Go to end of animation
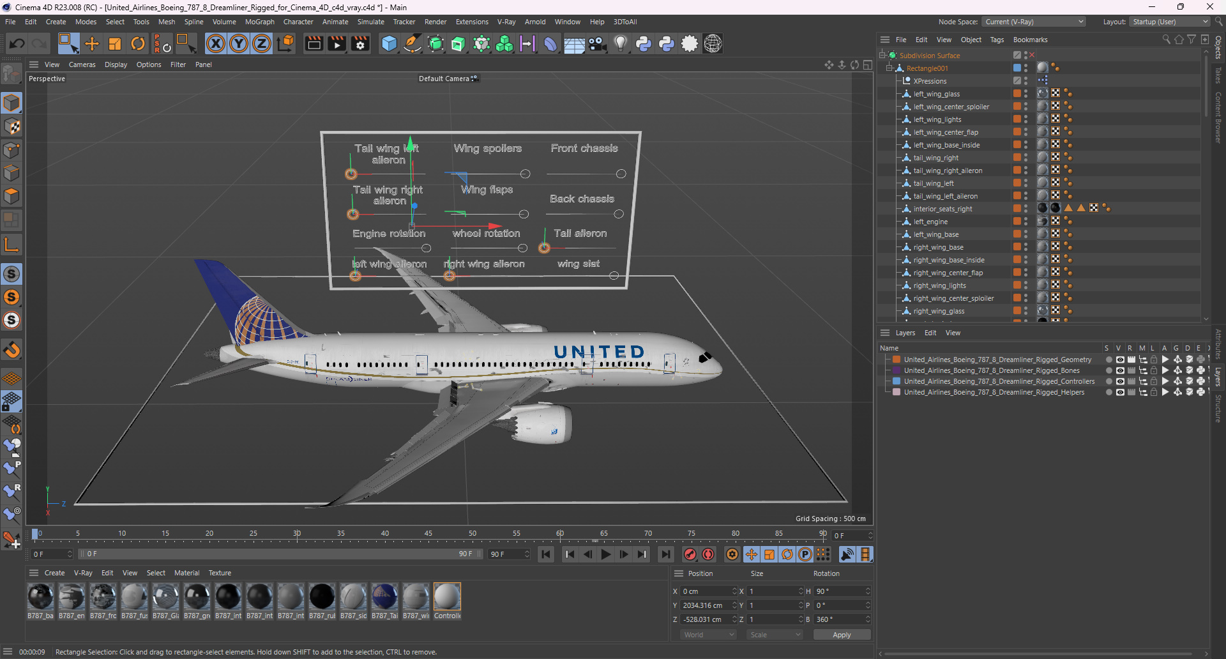The width and height of the screenshot is (1226, 659). point(666,554)
